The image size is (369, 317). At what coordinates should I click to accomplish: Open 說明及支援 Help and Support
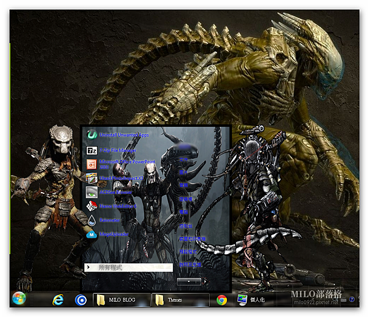coord(190,265)
